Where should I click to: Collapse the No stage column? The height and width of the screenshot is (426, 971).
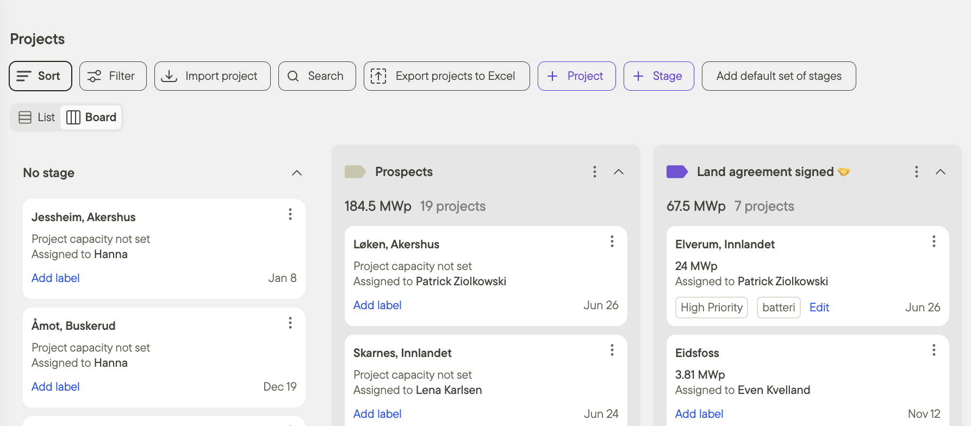coord(297,173)
